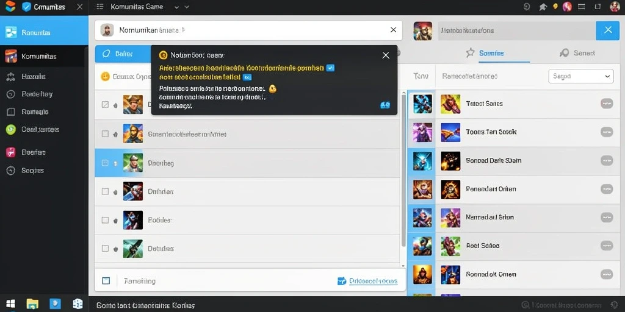Click the blue chat icon in dark notification

[x=385, y=105]
